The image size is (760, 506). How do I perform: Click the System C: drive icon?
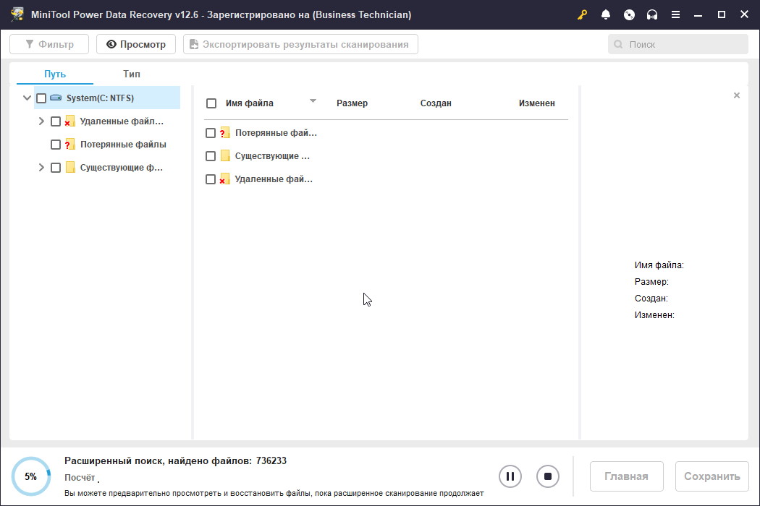[x=56, y=98]
